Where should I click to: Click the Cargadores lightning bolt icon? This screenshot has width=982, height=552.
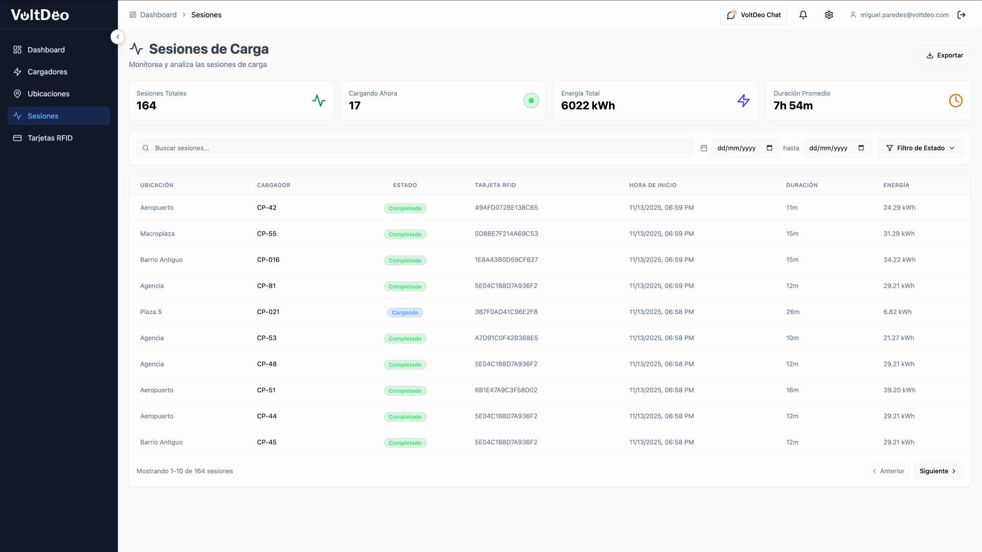click(17, 72)
